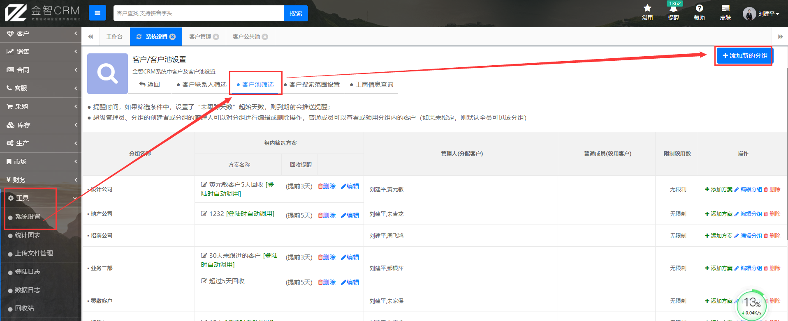Delete the 1232 scheme
The image size is (788, 321).
pos(327,216)
